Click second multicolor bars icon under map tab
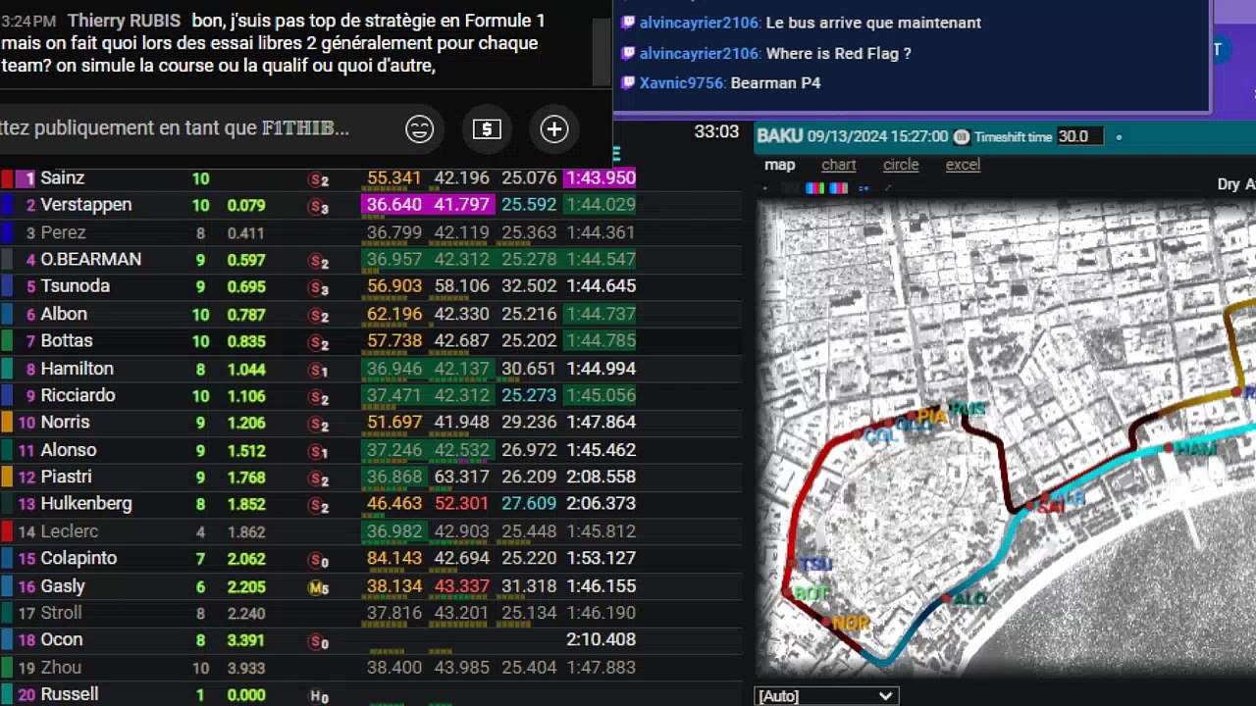The image size is (1256, 706). tap(839, 188)
